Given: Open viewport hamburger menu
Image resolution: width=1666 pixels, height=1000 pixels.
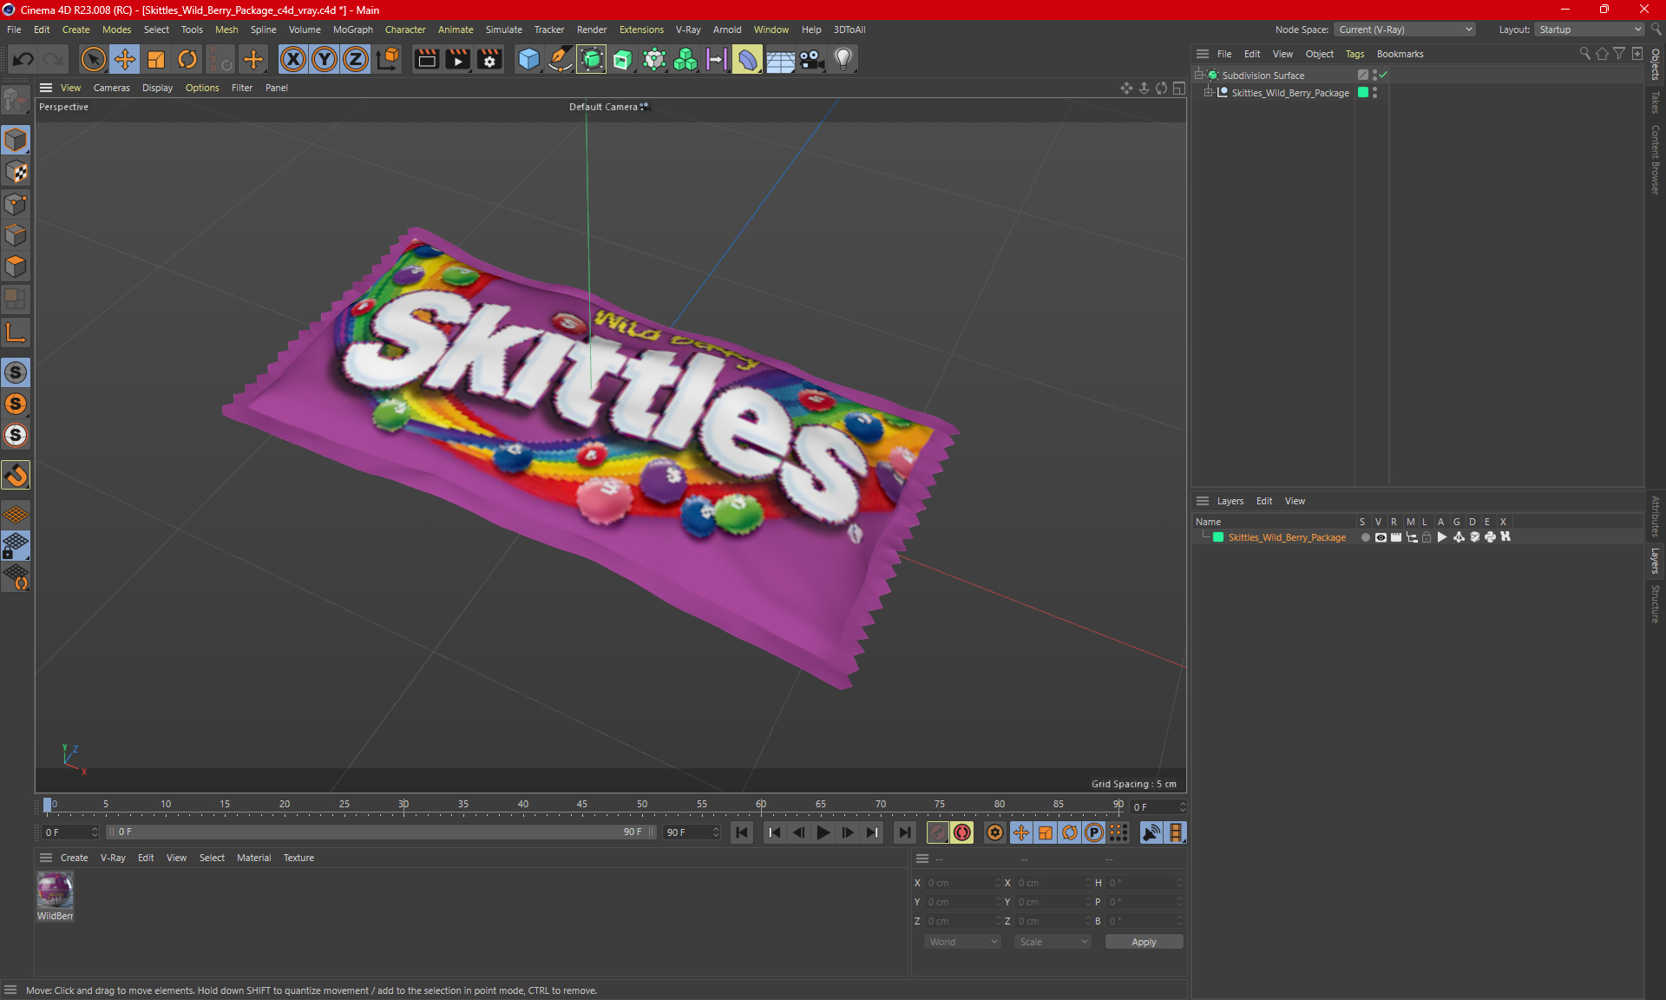Looking at the screenshot, I should [46, 88].
